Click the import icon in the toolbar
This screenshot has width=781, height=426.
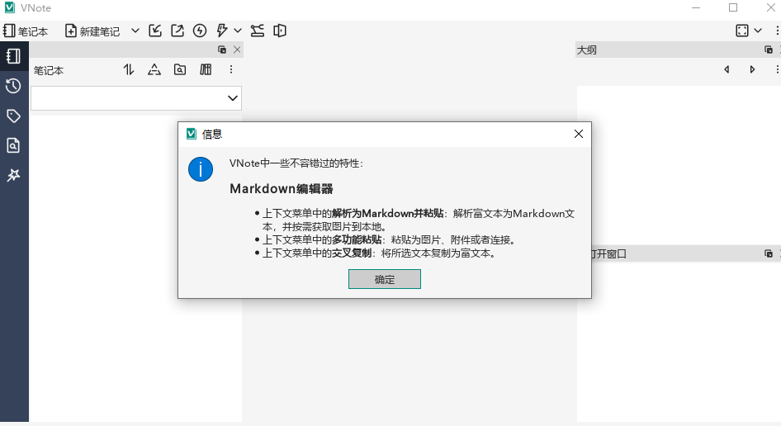pos(155,31)
